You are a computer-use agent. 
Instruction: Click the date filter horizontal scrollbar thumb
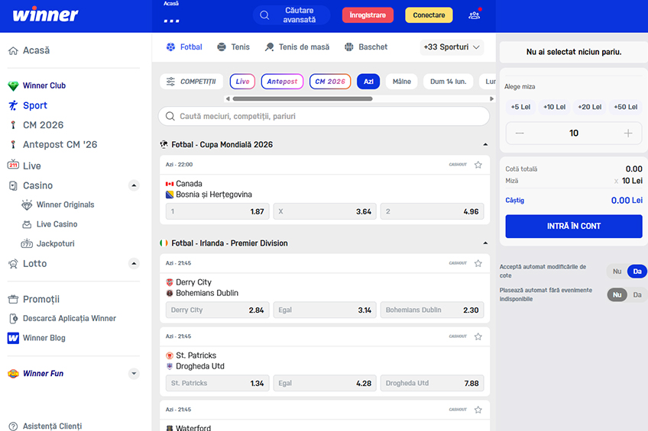[303, 99]
